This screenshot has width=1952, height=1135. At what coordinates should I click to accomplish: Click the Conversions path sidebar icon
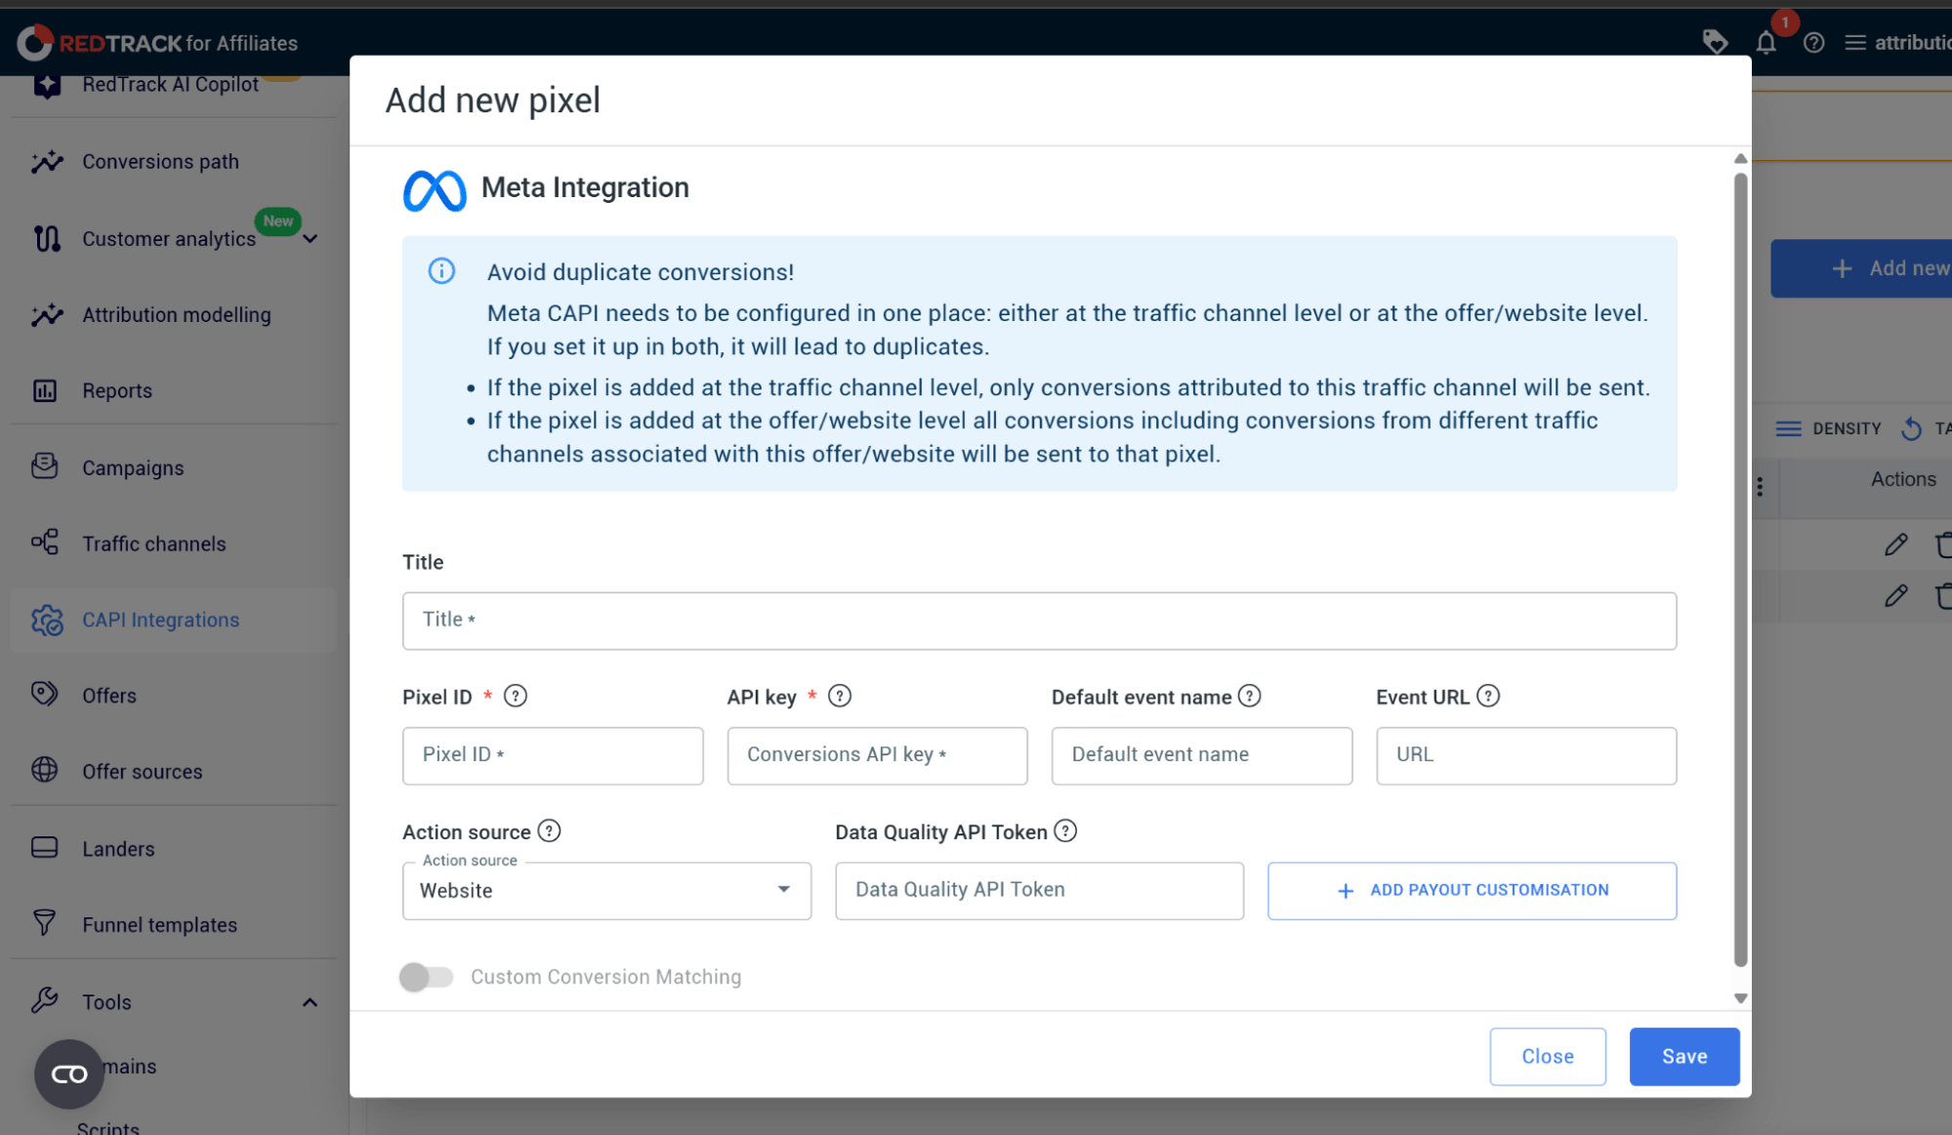(x=46, y=162)
